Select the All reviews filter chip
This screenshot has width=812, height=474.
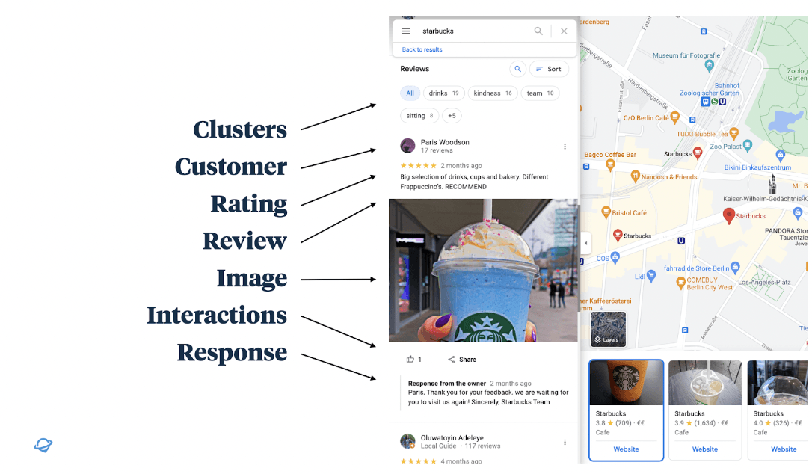410,93
